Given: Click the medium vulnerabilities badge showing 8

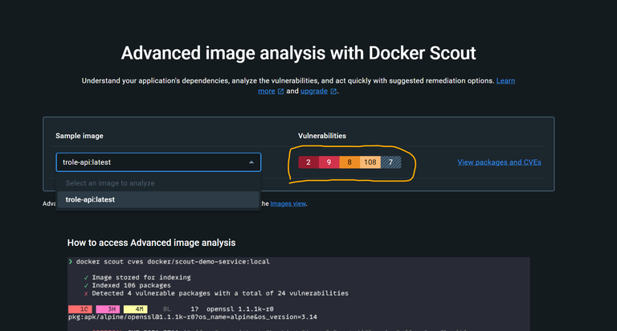Looking at the screenshot, I should 349,162.
